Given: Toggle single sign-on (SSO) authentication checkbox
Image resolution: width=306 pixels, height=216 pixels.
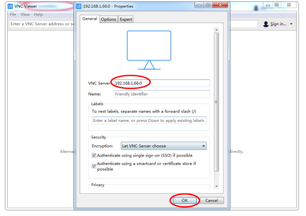Looking at the screenshot, I should click(x=94, y=155).
